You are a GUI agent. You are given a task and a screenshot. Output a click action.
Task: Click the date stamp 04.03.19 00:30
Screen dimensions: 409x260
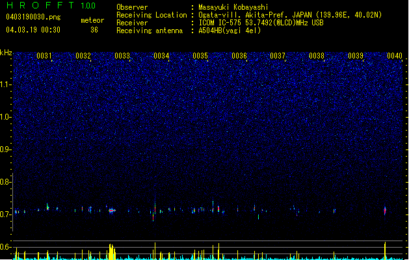click(33, 30)
